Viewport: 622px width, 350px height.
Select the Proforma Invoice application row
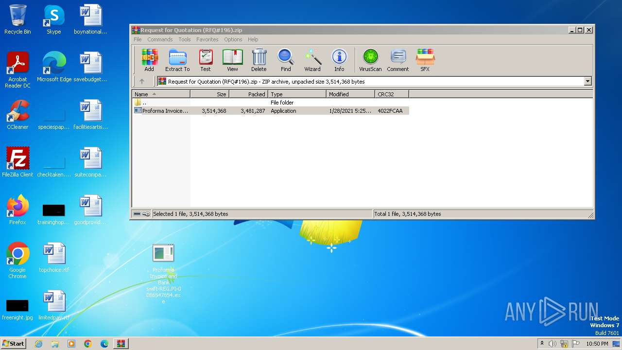[x=271, y=111]
